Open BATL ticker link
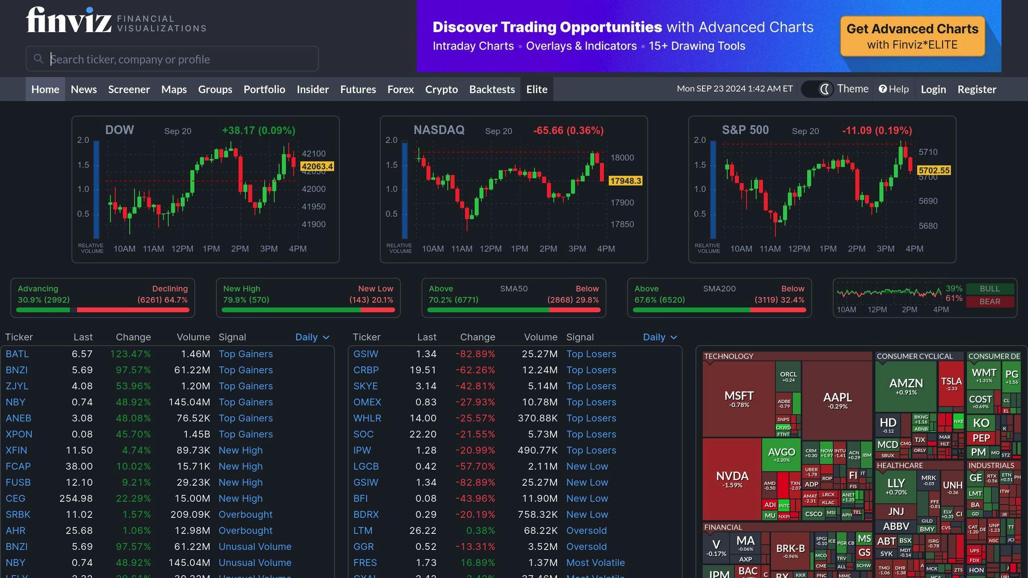1028x578 pixels. click(17, 354)
